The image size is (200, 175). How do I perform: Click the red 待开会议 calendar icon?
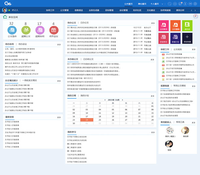click(x=54, y=30)
